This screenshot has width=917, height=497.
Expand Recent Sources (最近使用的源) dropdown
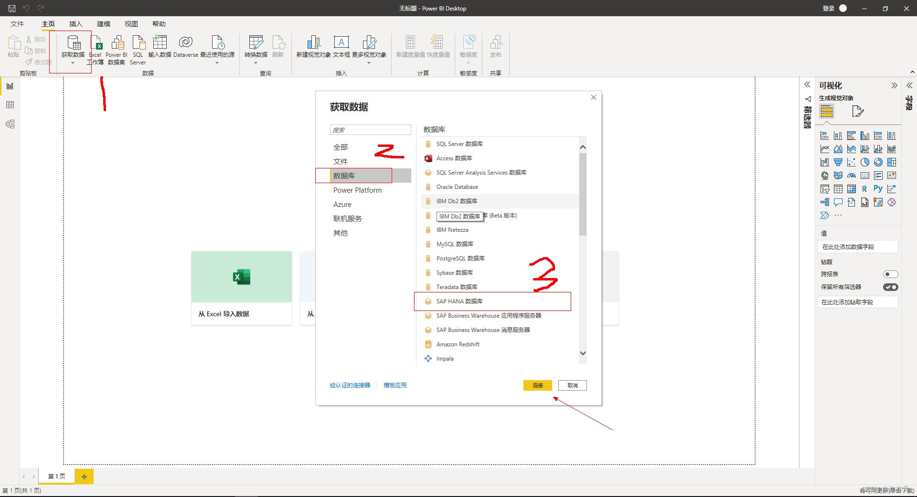click(x=217, y=62)
